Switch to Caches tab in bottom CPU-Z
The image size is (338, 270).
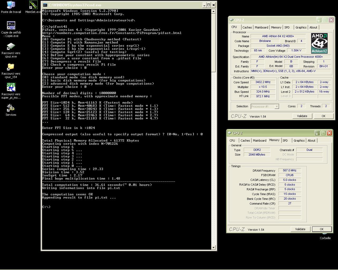[x=245, y=141]
